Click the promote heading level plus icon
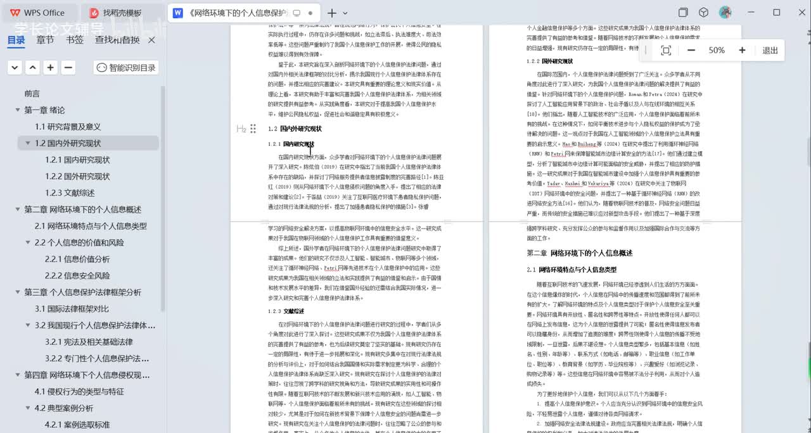The height and width of the screenshot is (433, 811). pos(51,68)
